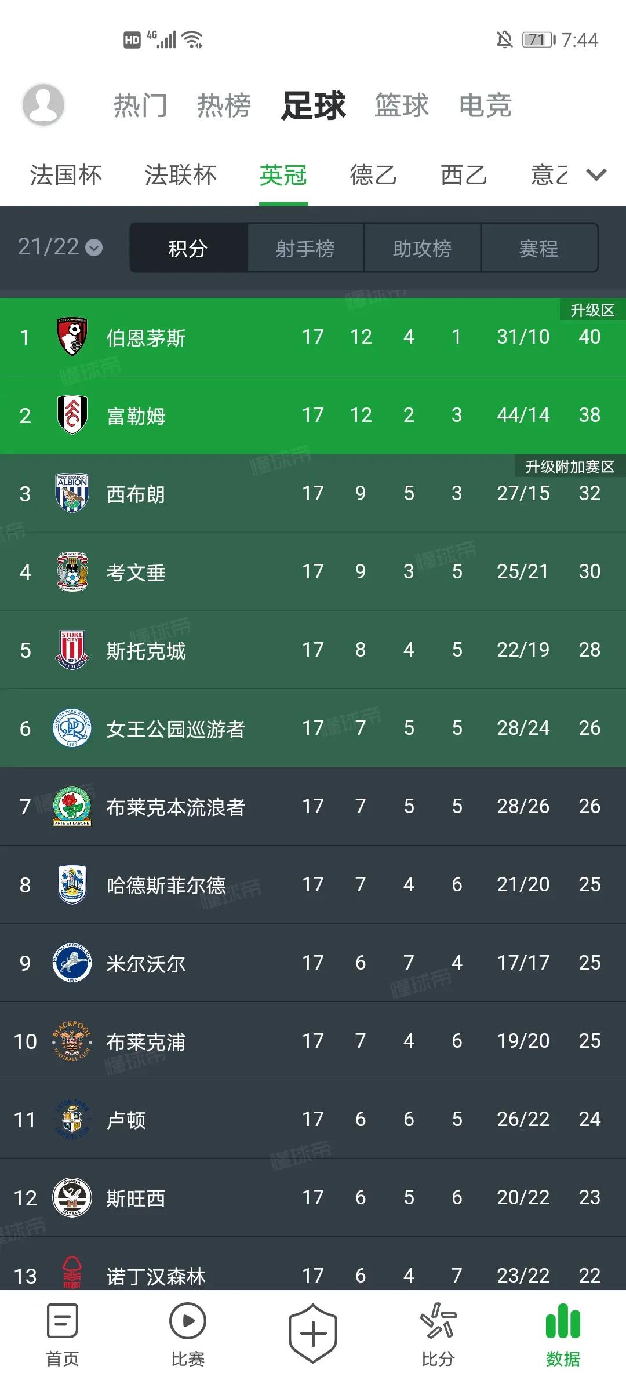Image resolution: width=626 pixels, height=1377 pixels.
Task: Open the West Bromwich Albion crest
Action: [x=72, y=493]
